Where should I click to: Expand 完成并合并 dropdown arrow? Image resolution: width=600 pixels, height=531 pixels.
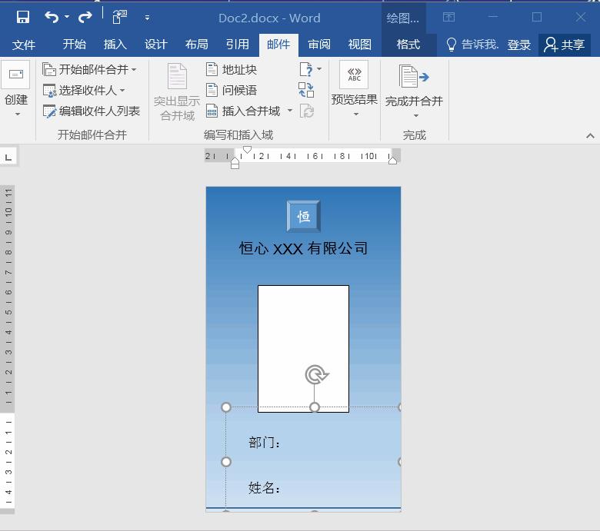pos(416,115)
